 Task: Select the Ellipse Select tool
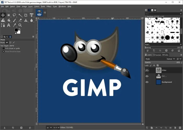9,15
